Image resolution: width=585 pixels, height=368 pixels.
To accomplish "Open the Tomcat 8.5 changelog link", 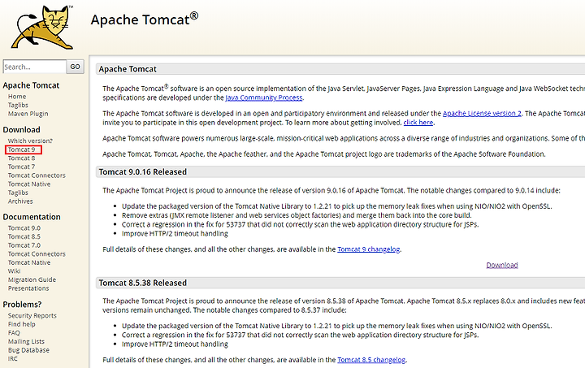I will click(371, 360).
